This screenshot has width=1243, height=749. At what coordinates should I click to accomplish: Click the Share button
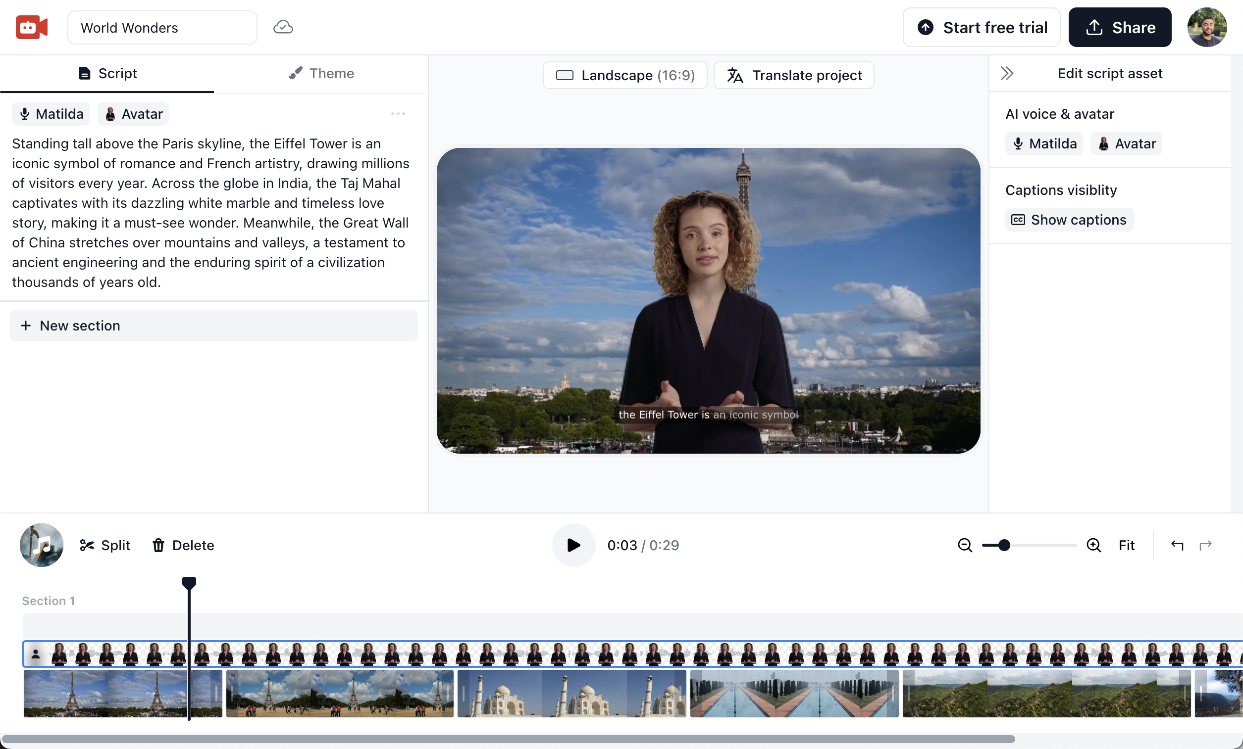(x=1119, y=27)
